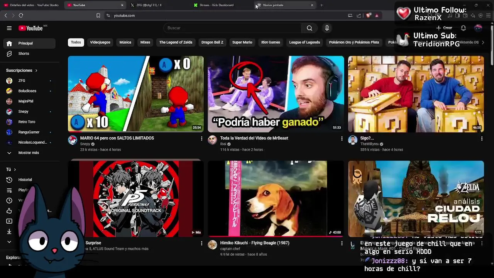Open options menu for Sigo?... video
This screenshot has width=494, height=278.
(x=482, y=138)
